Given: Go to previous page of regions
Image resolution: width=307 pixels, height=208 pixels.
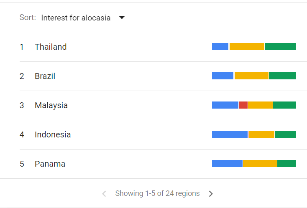Looking at the screenshot, I should tap(104, 194).
